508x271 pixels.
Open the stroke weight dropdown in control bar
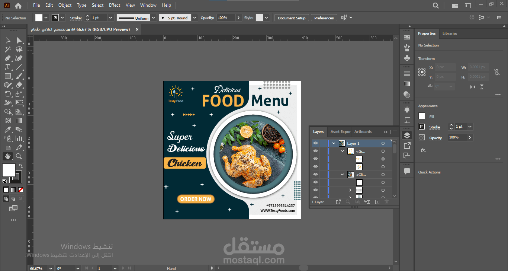tap(110, 18)
